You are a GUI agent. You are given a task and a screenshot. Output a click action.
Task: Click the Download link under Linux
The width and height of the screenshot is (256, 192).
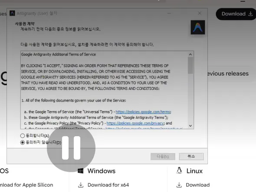pos(198,185)
